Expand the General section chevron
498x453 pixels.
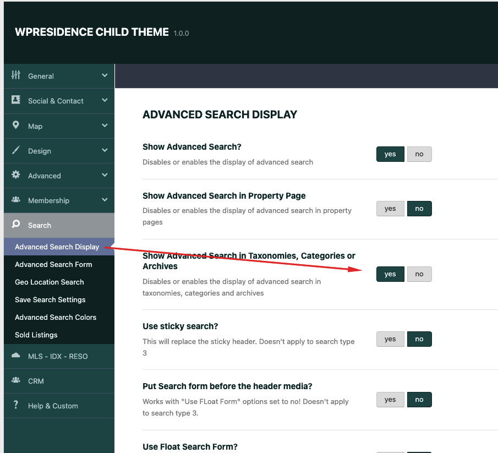click(105, 75)
